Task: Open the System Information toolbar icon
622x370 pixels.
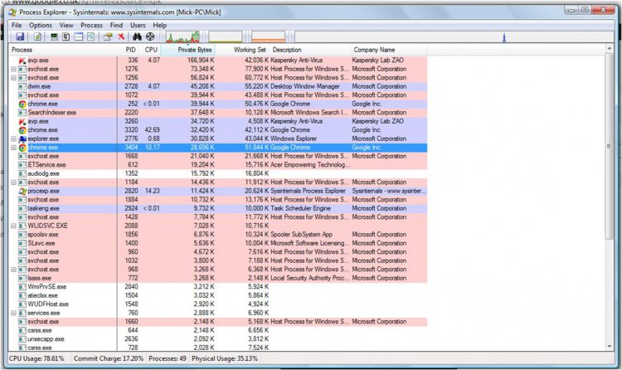Action: [55, 37]
